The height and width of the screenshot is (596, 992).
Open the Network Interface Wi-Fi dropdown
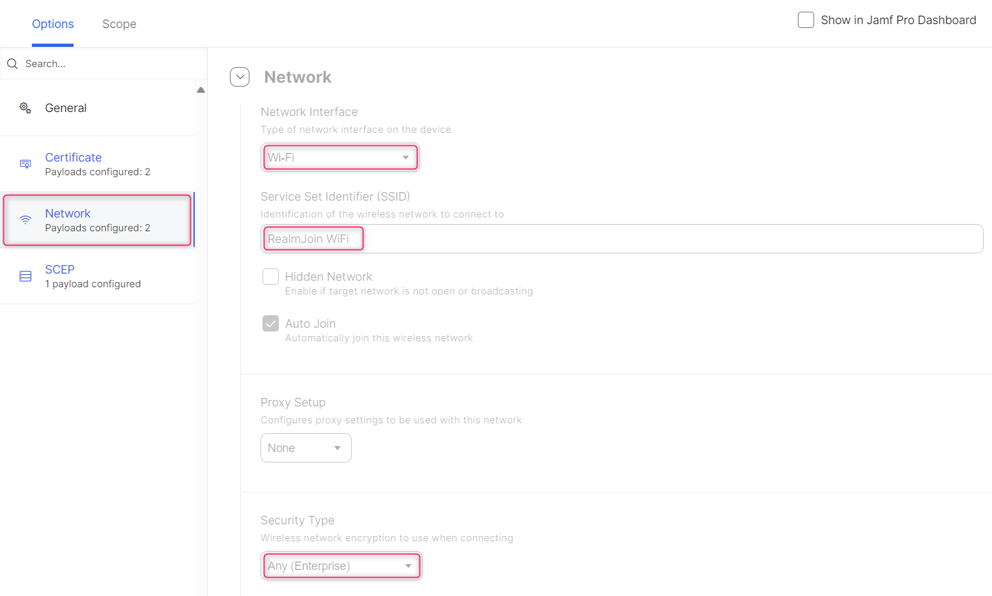pyautogui.click(x=340, y=158)
